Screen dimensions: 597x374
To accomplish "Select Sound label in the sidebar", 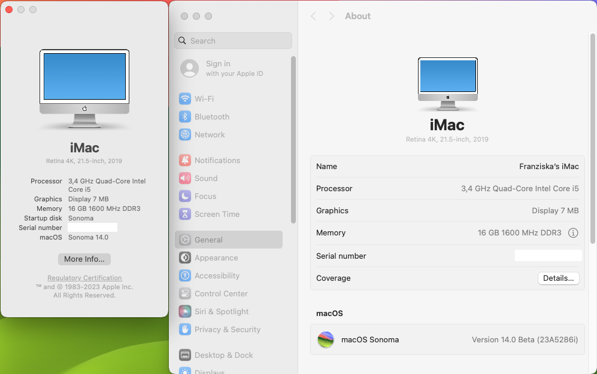I will pos(206,178).
